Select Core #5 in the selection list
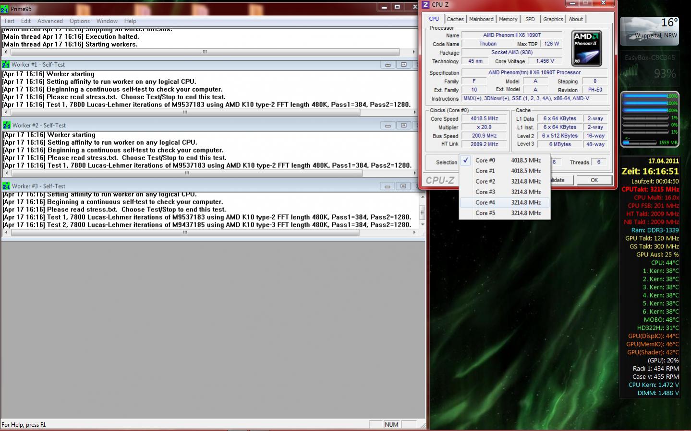Image resolution: width=691 pixels, height=431 pixels. coord(505,213)
